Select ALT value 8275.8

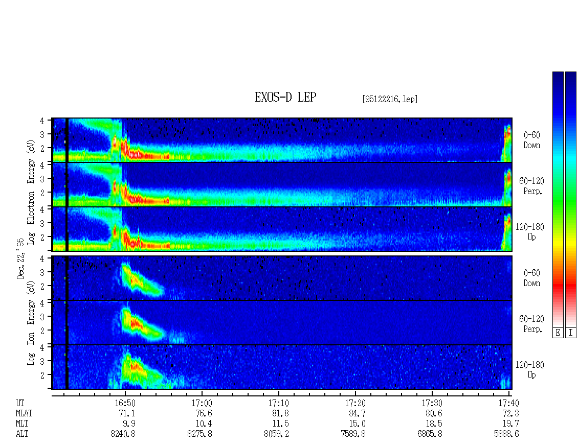(x=200, y=434)
